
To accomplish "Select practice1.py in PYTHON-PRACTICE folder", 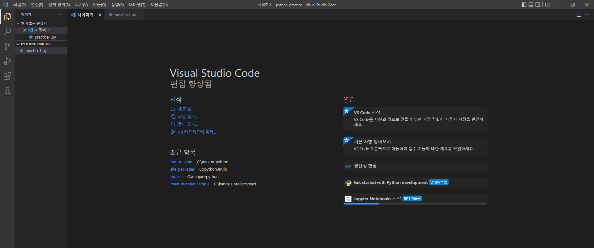I will pos(41,51).
